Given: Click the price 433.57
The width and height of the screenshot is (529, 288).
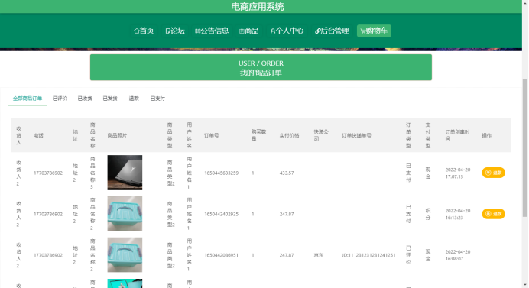Looking at the screenshot, I should (x=287, y=173).
